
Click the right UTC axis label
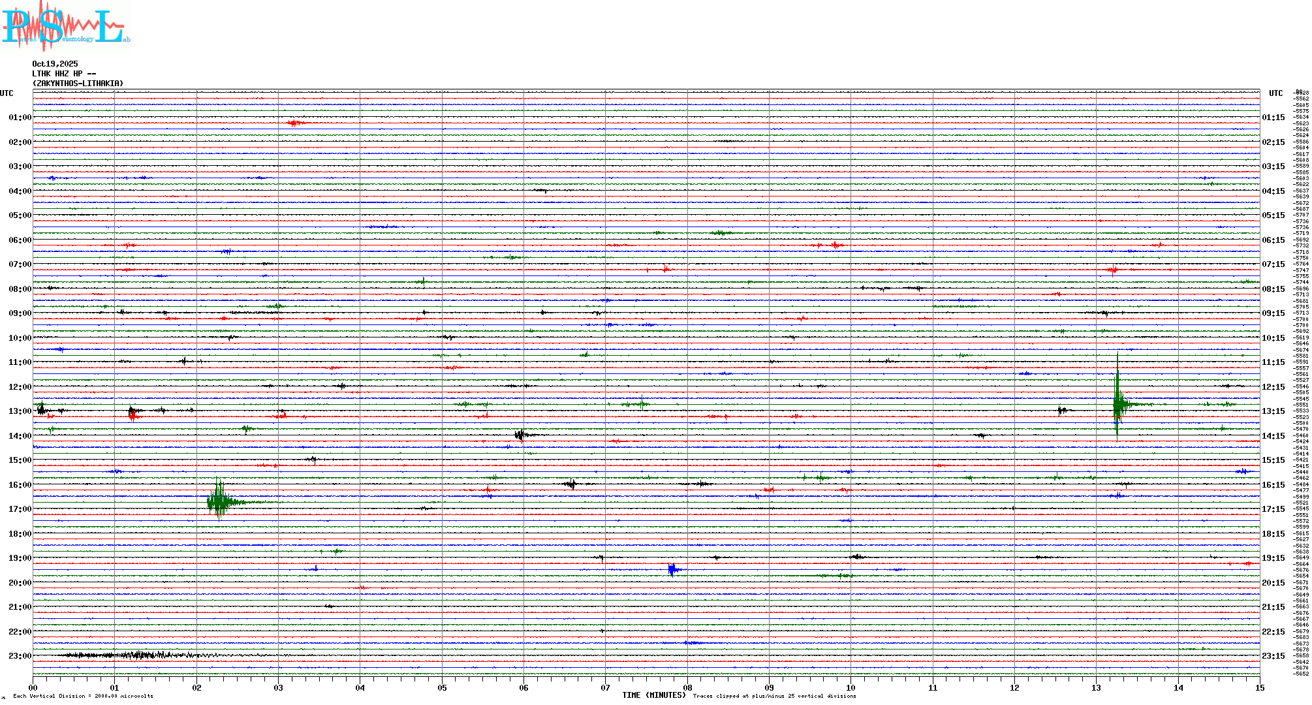(1275, 93)
